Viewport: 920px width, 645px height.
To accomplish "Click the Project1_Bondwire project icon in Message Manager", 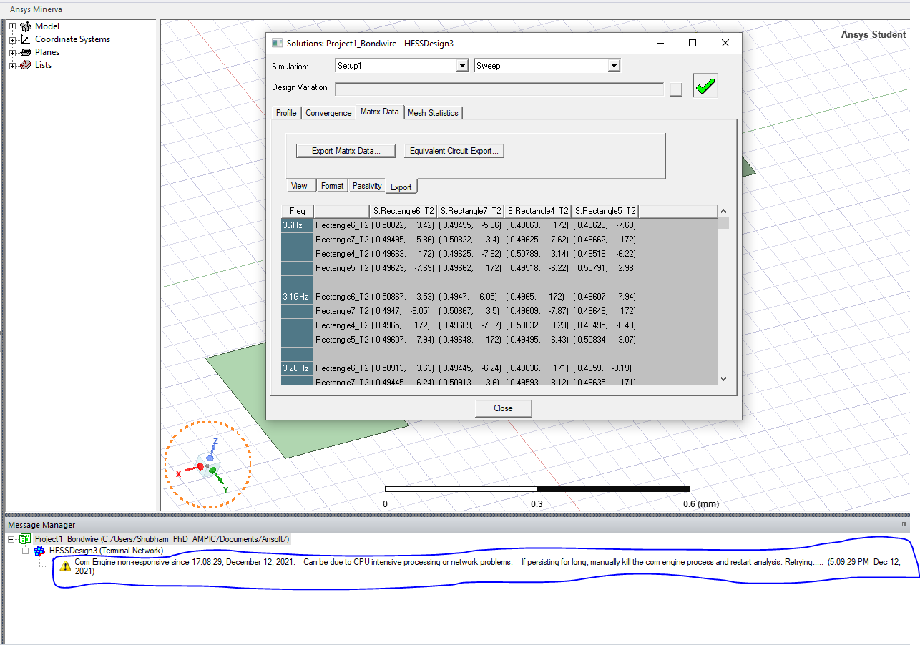I will pos(26,538).
